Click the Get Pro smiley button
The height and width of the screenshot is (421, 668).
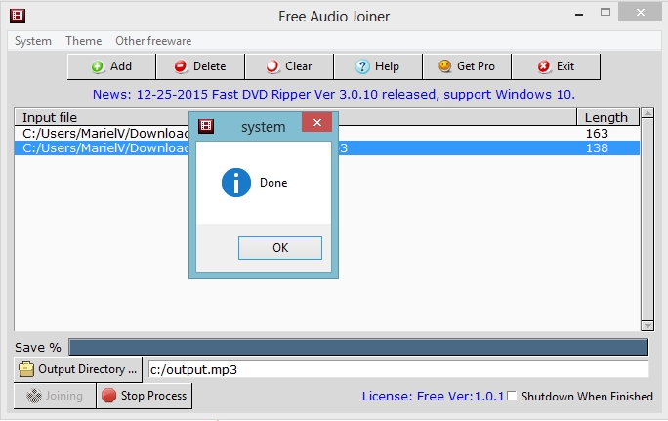tap(466, 66)
